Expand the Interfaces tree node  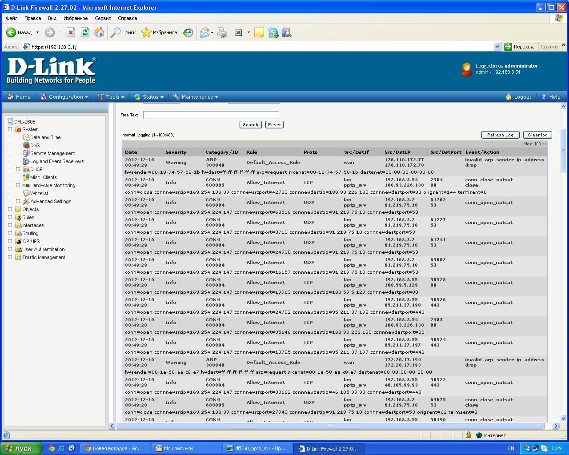(x=10, y=225)
